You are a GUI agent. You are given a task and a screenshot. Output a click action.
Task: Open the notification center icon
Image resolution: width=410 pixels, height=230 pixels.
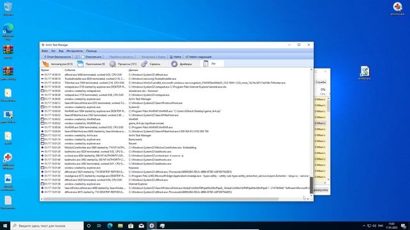point(404,226)
